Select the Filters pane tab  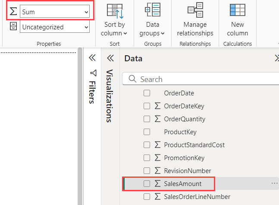click(92, 92)
